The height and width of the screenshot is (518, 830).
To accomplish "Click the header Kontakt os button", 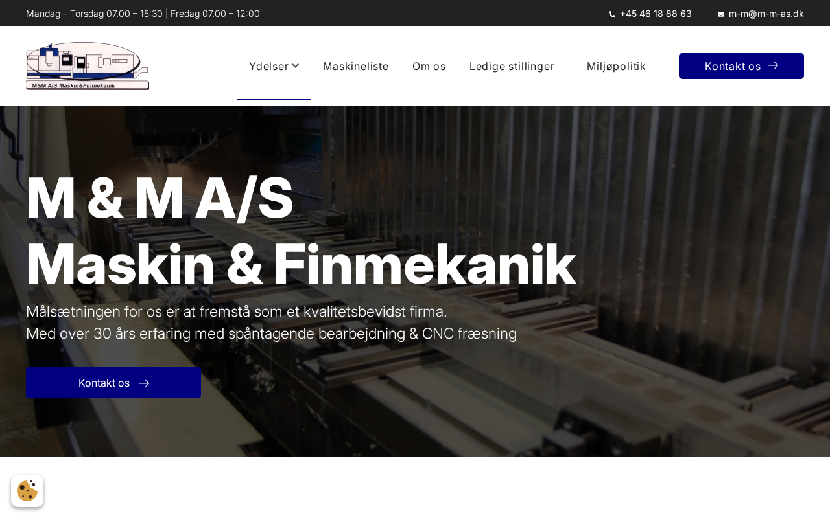I will (741, 66).
